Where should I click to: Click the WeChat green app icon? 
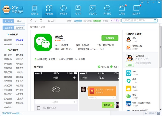coord(43,42)
